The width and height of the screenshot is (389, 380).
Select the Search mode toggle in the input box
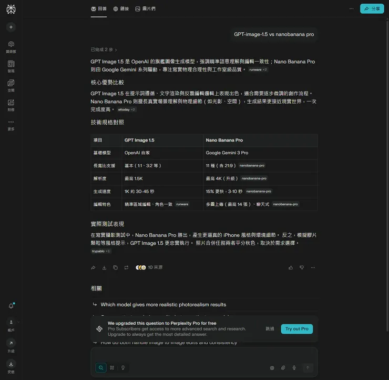(101, 367)
